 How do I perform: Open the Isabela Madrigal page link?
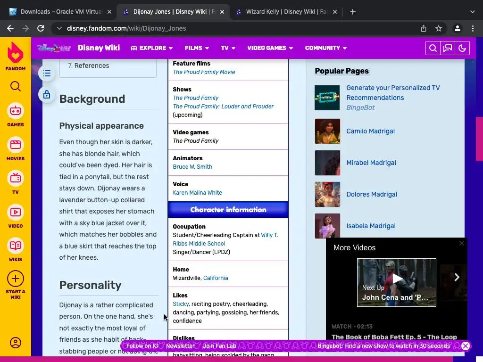coord(371,226)
